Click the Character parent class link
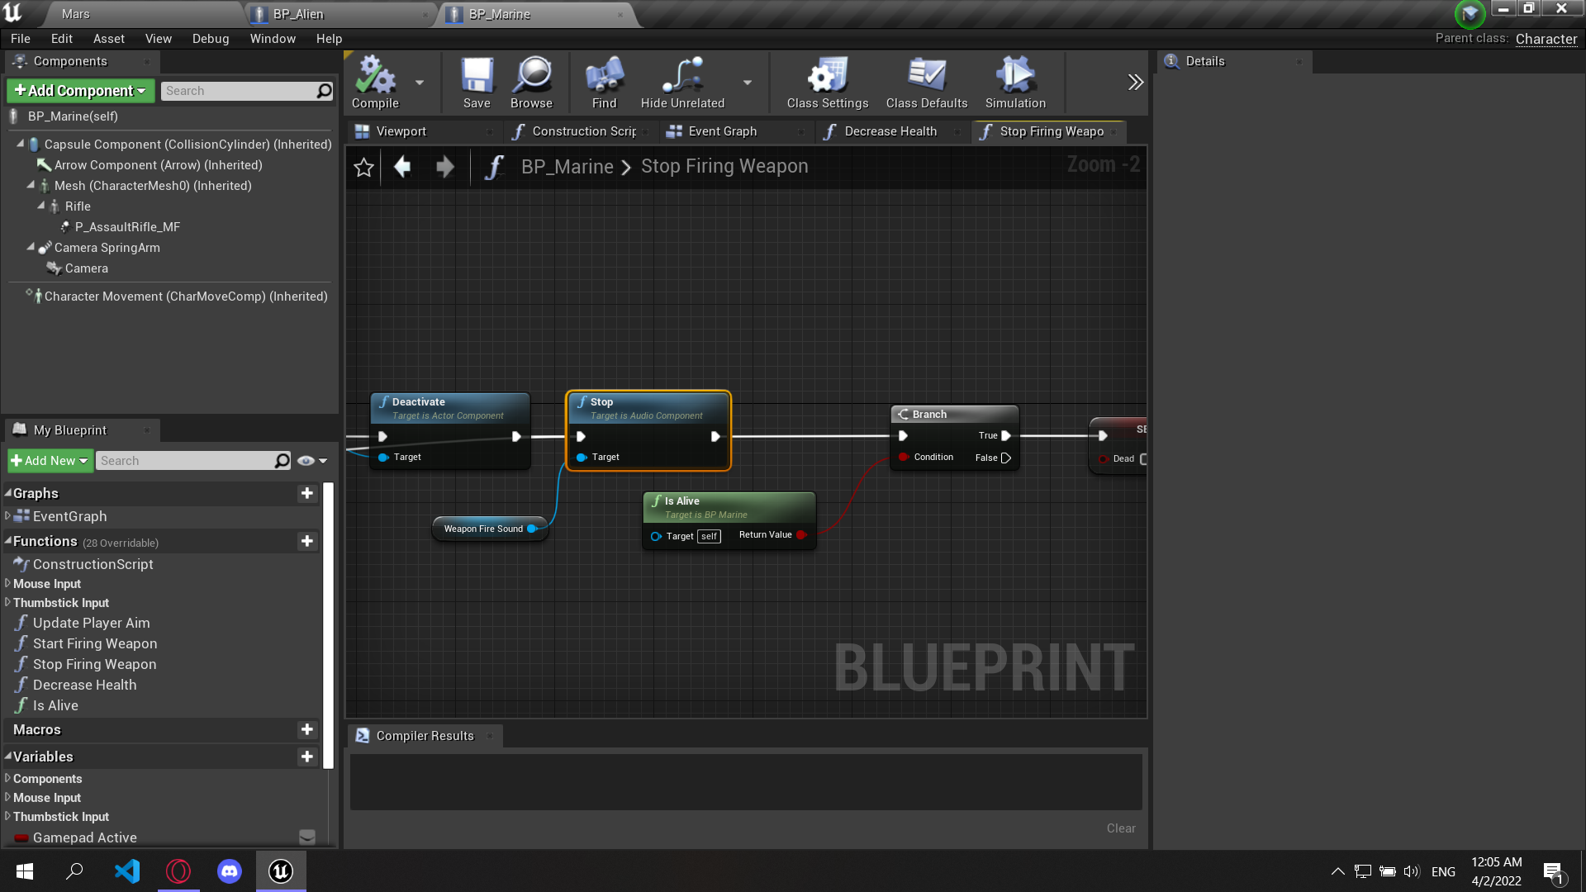 (x=1546, y=39)
